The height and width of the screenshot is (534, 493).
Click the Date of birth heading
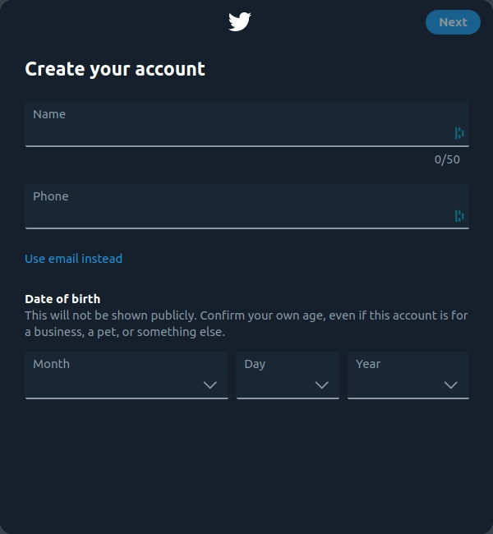(62, 299)
